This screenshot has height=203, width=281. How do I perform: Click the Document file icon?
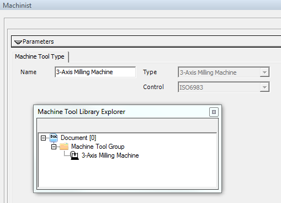point(54,138)
